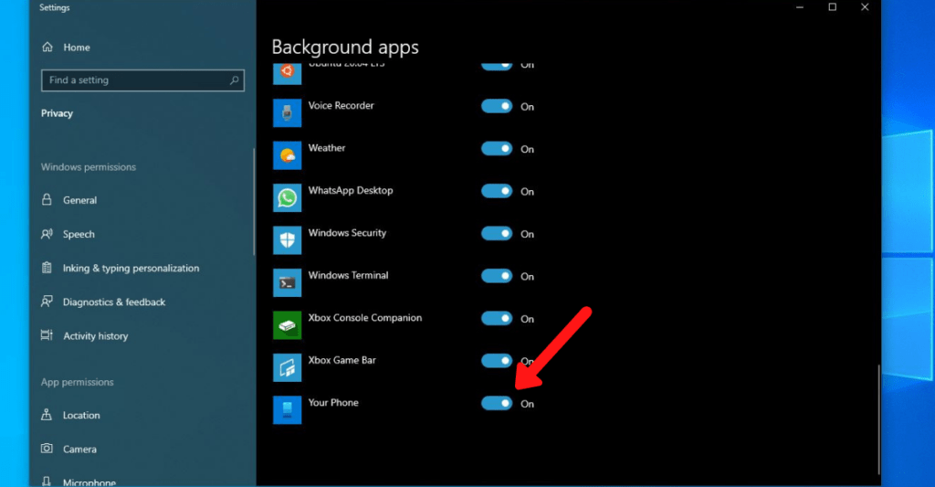Turn off Xbox Game Bar toggle
The width and height of the screenshot is (935, 487).
click(497, 361)
